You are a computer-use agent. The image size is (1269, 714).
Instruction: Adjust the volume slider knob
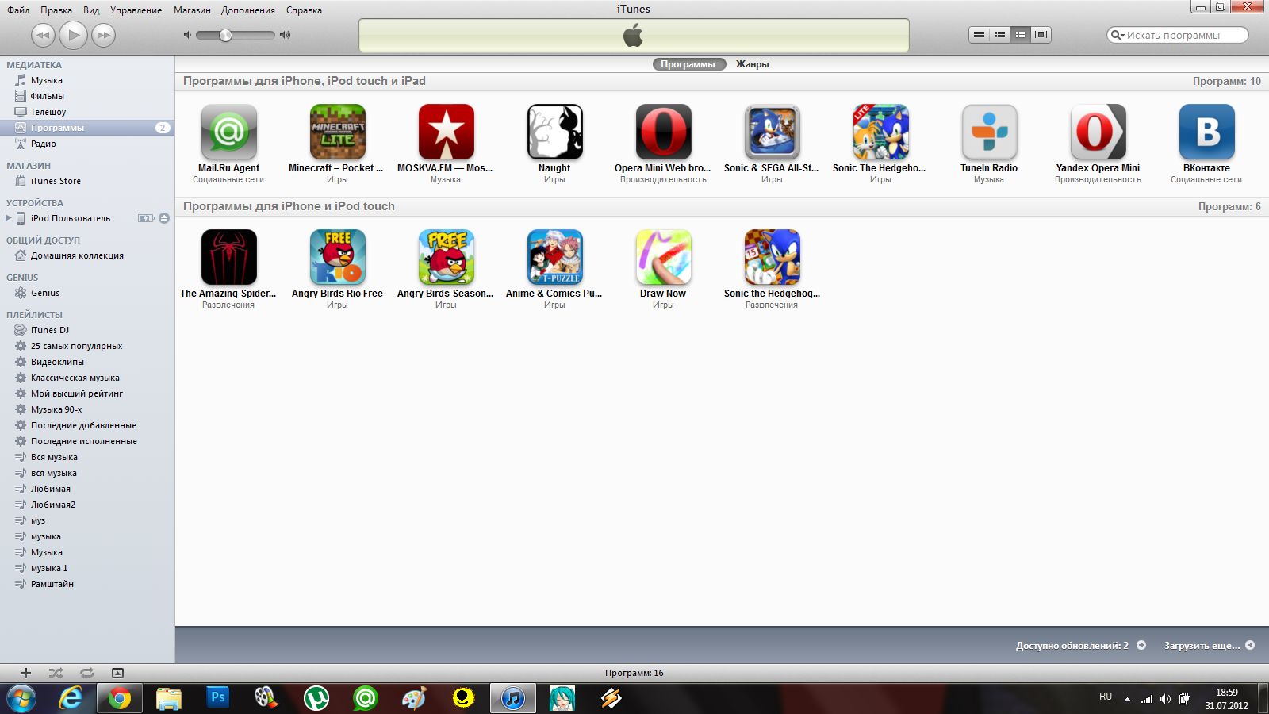(x=225, y=35)
